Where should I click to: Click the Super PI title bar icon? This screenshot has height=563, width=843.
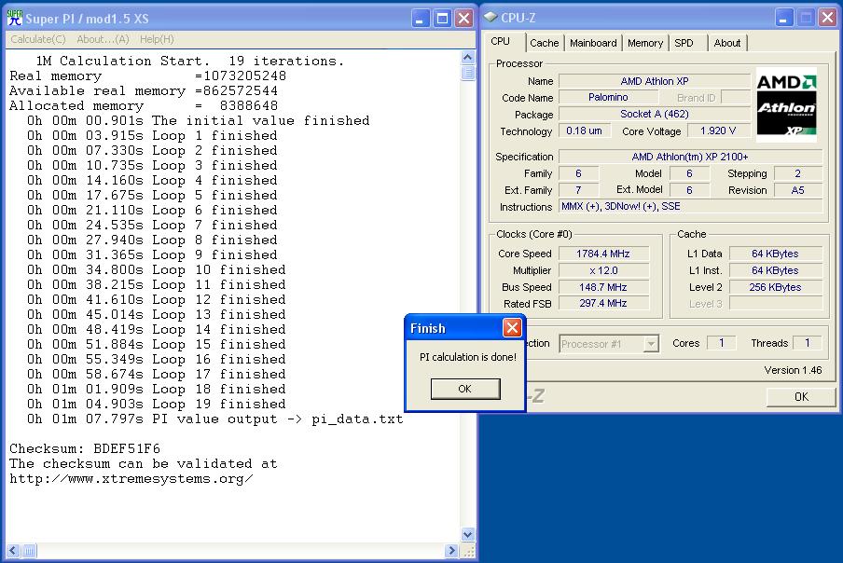[15, 18]
